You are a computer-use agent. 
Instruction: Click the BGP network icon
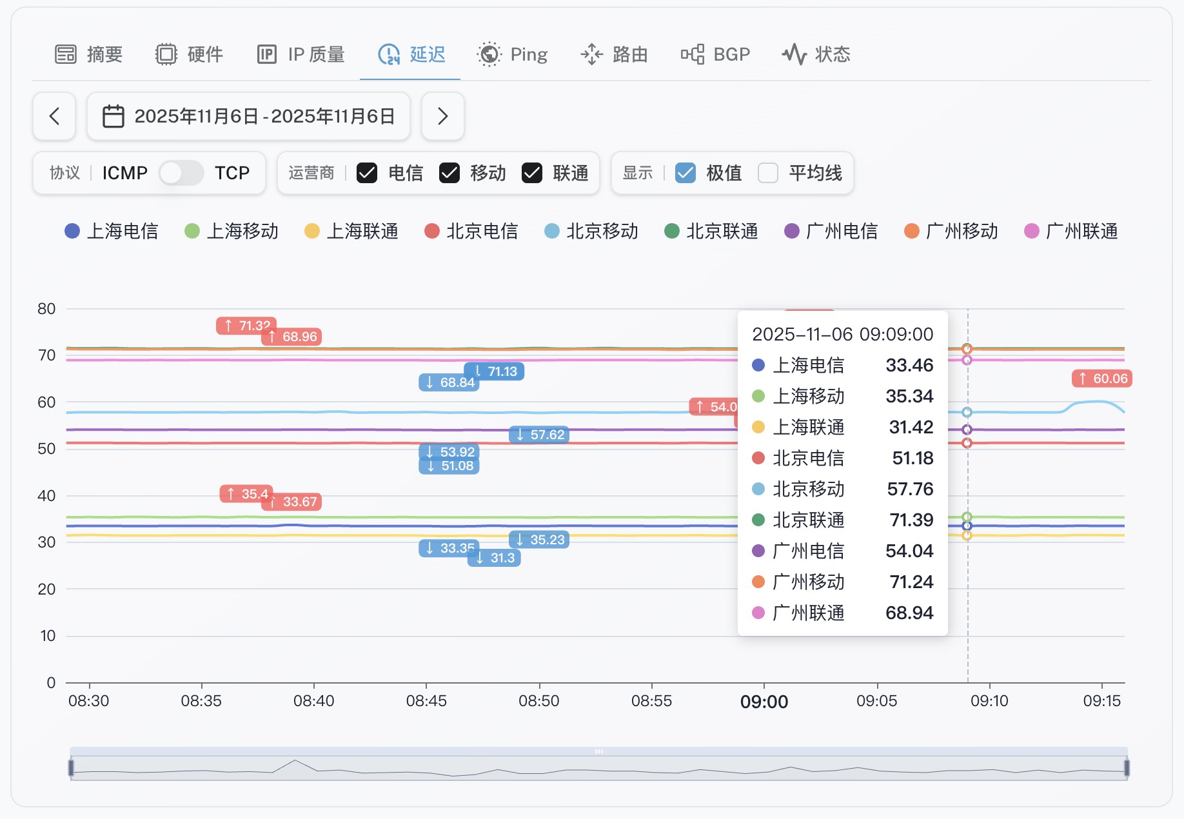tap(693, 54)
